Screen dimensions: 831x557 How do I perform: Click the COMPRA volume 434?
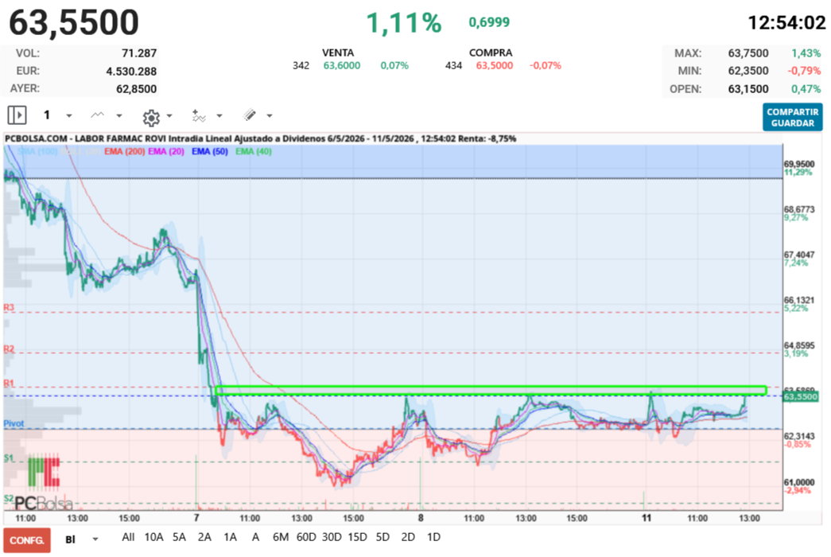453,65
